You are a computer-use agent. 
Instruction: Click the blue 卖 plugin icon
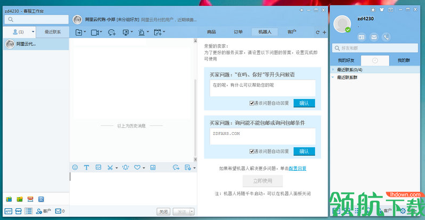[41, 200]
